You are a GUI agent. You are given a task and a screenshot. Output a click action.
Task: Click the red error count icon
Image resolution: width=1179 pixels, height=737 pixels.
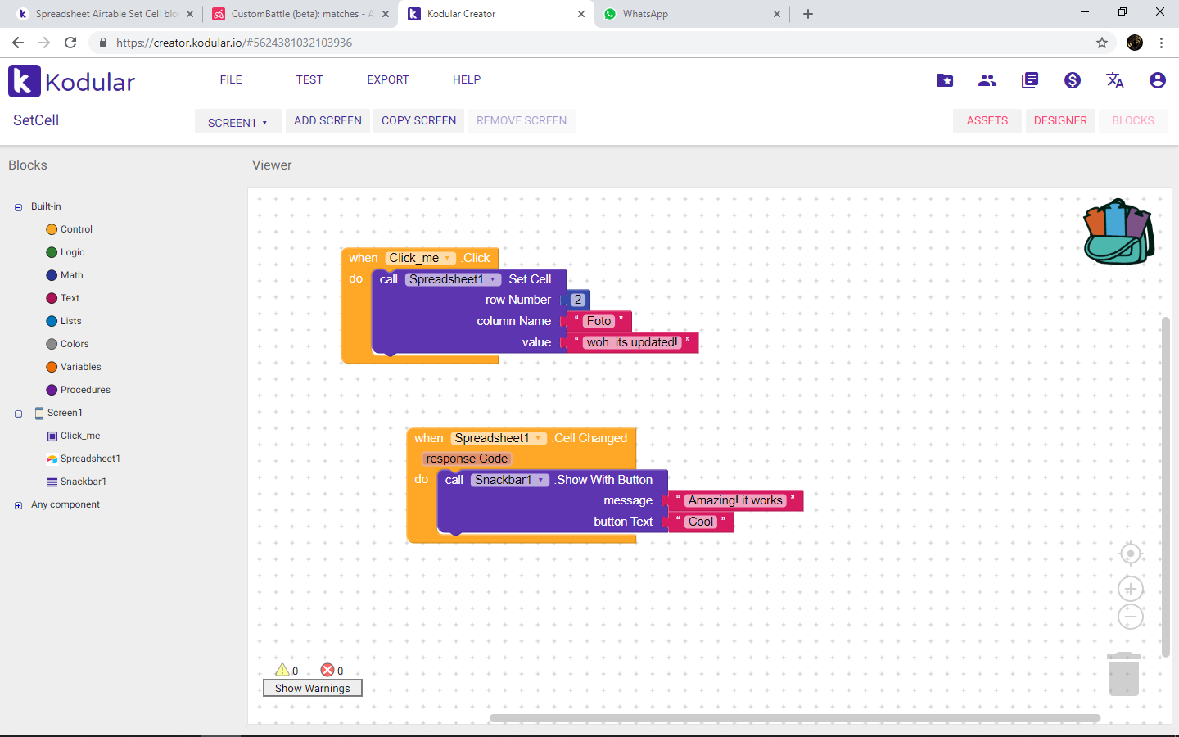(327, 670)
